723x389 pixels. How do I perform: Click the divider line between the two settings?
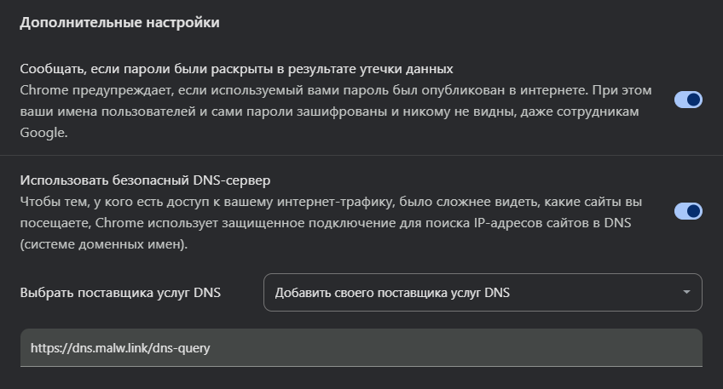pos(361,156)
